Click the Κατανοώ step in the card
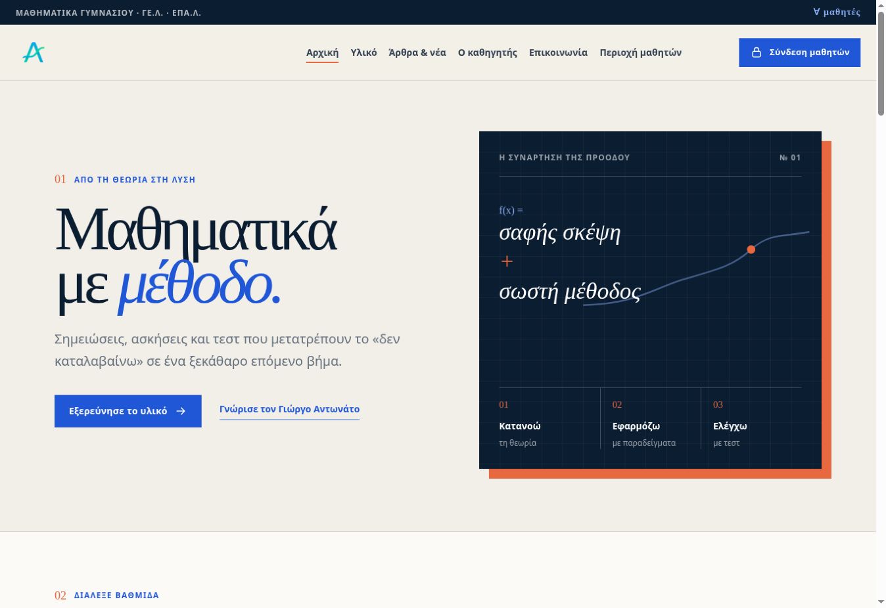This screenshot has width=886, height=608. coord(520,426)
